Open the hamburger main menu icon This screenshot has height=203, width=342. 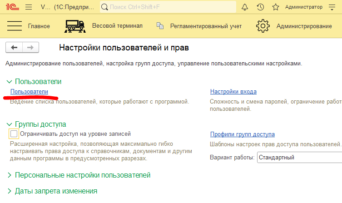tap(29, 7)
